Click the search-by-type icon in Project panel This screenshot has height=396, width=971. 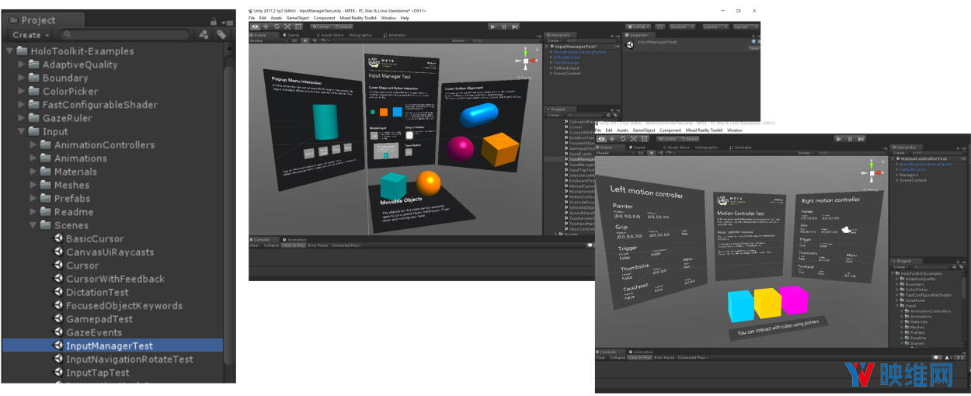204,35
